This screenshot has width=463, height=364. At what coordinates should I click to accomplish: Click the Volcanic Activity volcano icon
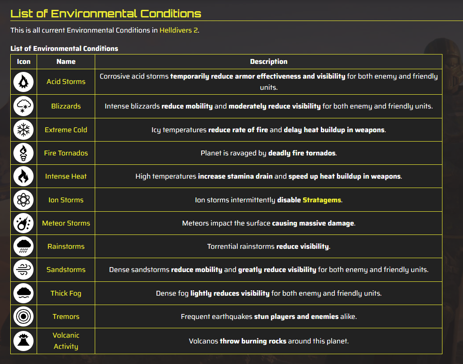(x=23, y=341)
